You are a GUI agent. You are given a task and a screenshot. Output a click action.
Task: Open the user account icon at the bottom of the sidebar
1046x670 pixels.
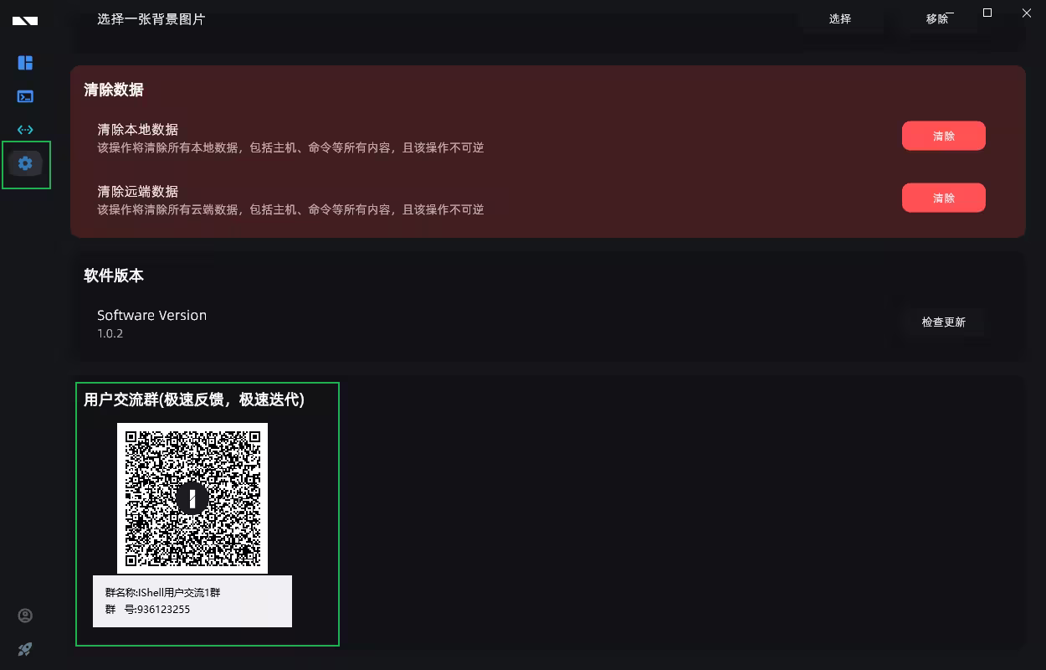25,616
